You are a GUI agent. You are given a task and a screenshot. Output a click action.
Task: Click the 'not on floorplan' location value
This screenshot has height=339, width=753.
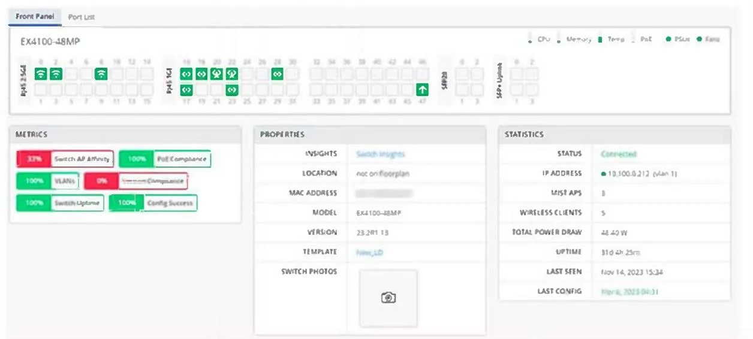[382, 174]
